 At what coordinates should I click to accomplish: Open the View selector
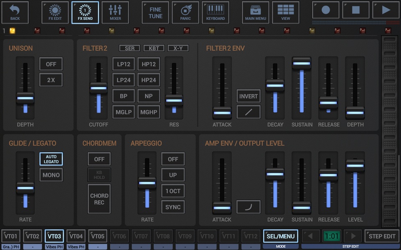tap(285, 12)
